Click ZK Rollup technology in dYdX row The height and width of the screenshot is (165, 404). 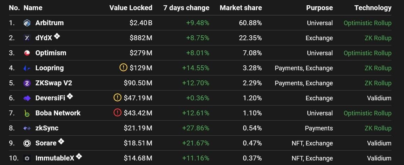click(x=378, y=38)
